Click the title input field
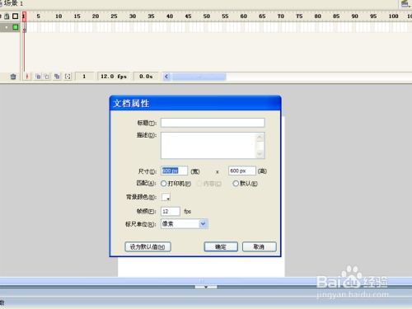 (213, 123)
